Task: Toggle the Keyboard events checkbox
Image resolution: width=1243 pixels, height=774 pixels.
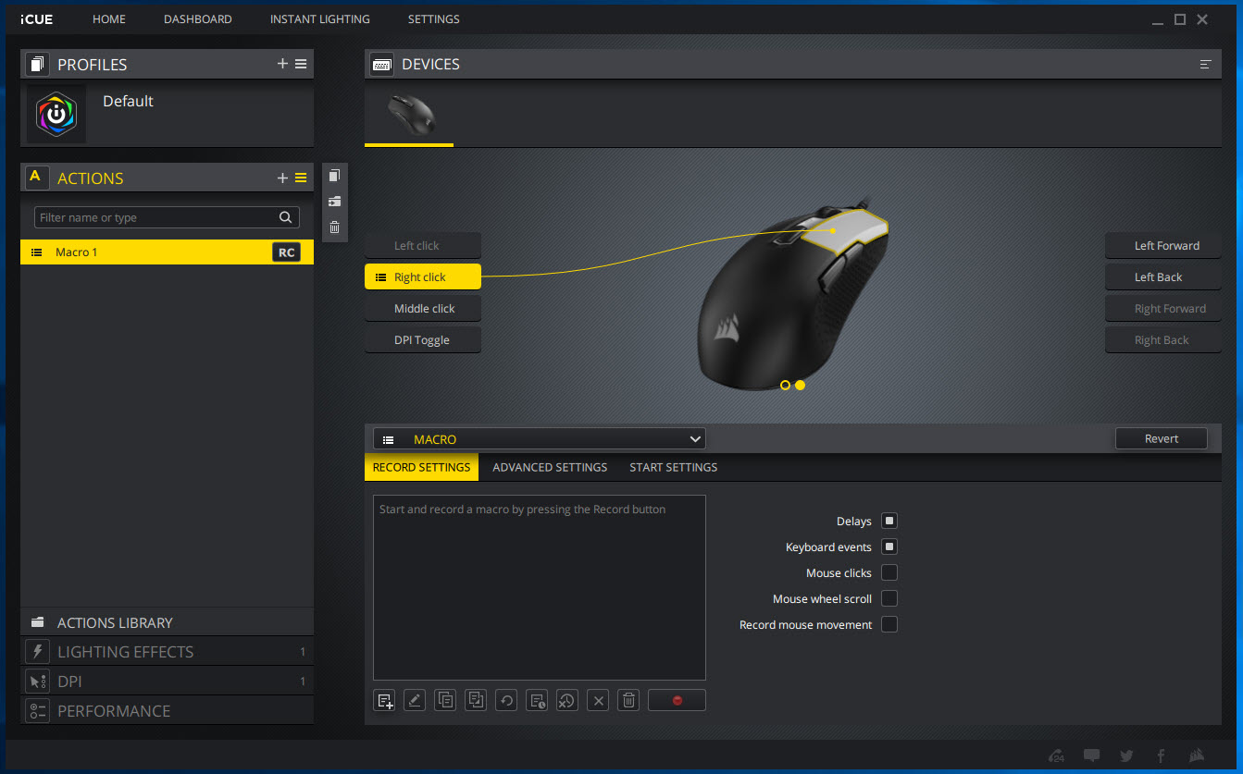Action: point(889,547)
